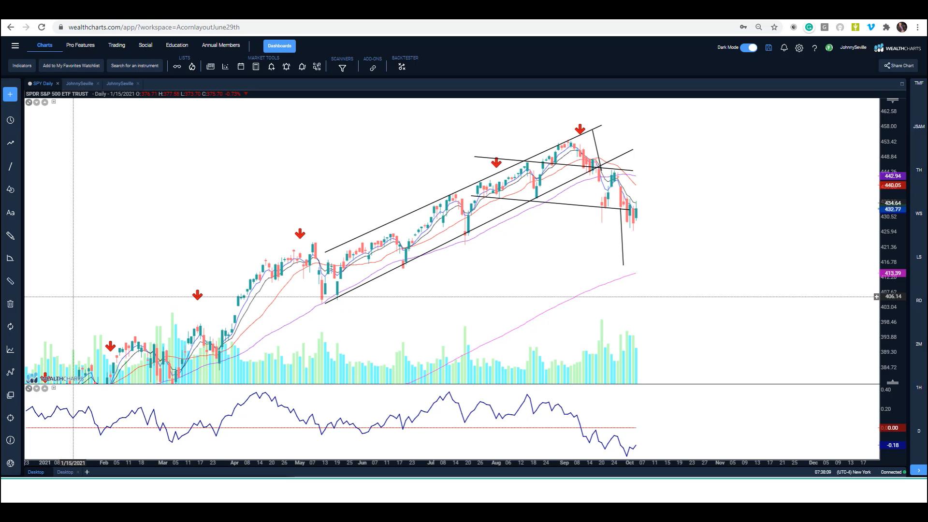
Task: Click the trash delete drawings icon
Action: tap(10, 304)
